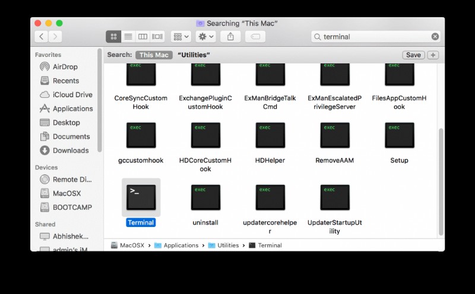475x294 pixels.
Task: Go forward with the right arrow button
Action: pyautogui.click(x=55, y=37)
